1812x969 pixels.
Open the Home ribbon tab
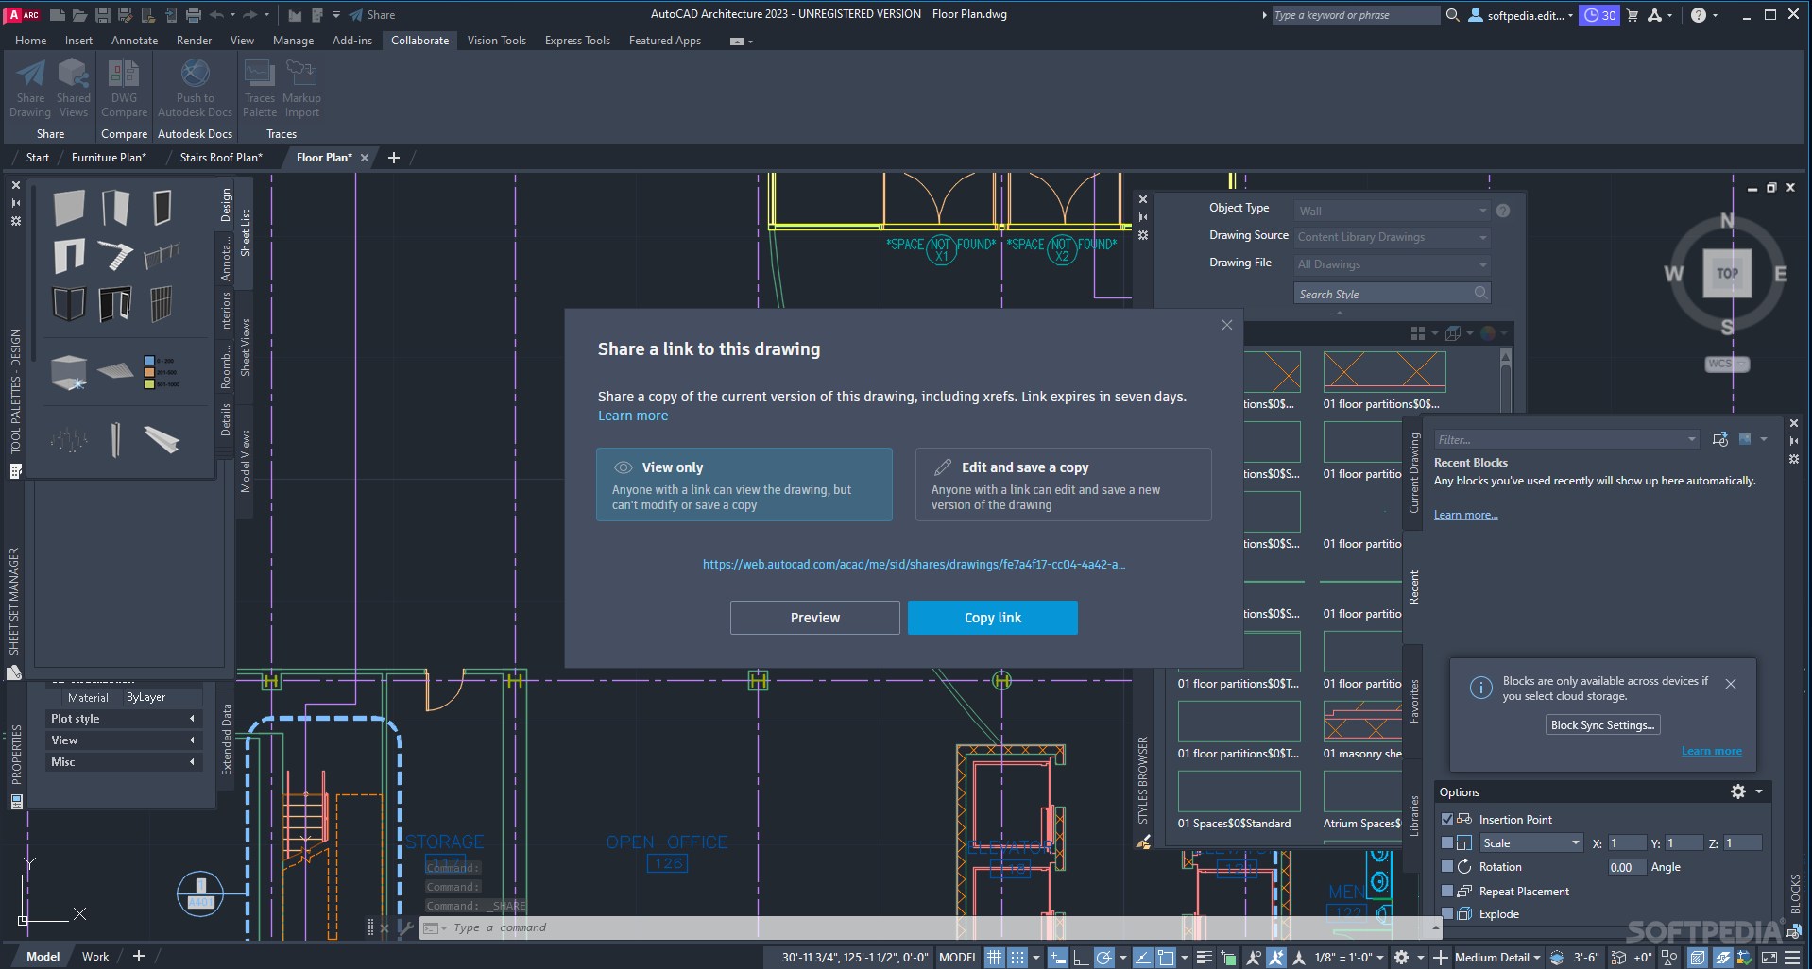coord(30,41)
